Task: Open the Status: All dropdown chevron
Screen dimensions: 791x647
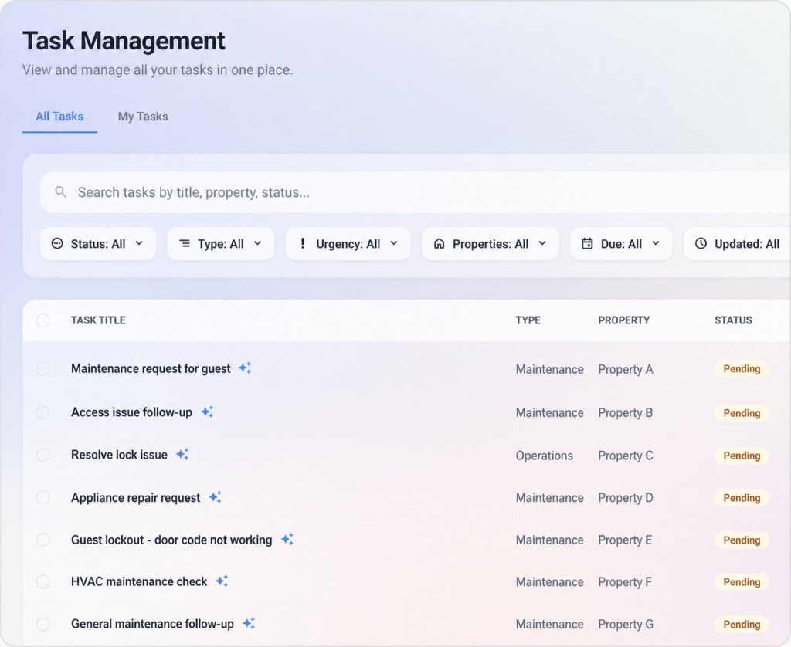Action: [139, 243]
